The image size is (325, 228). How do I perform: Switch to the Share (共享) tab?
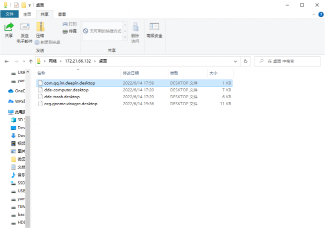pyautogui.click(x=44, y=14)
